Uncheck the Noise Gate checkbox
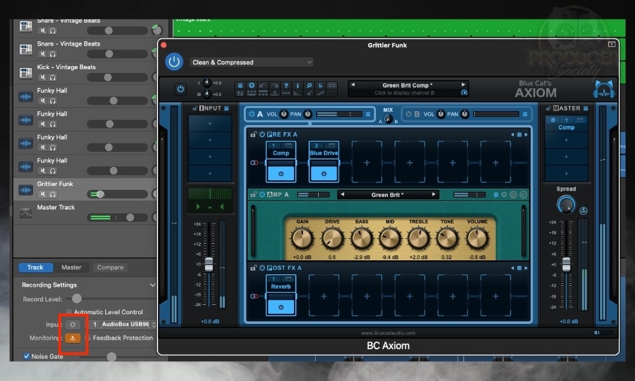Viewport: 635px width, 381px height. (x=26, y=356)
